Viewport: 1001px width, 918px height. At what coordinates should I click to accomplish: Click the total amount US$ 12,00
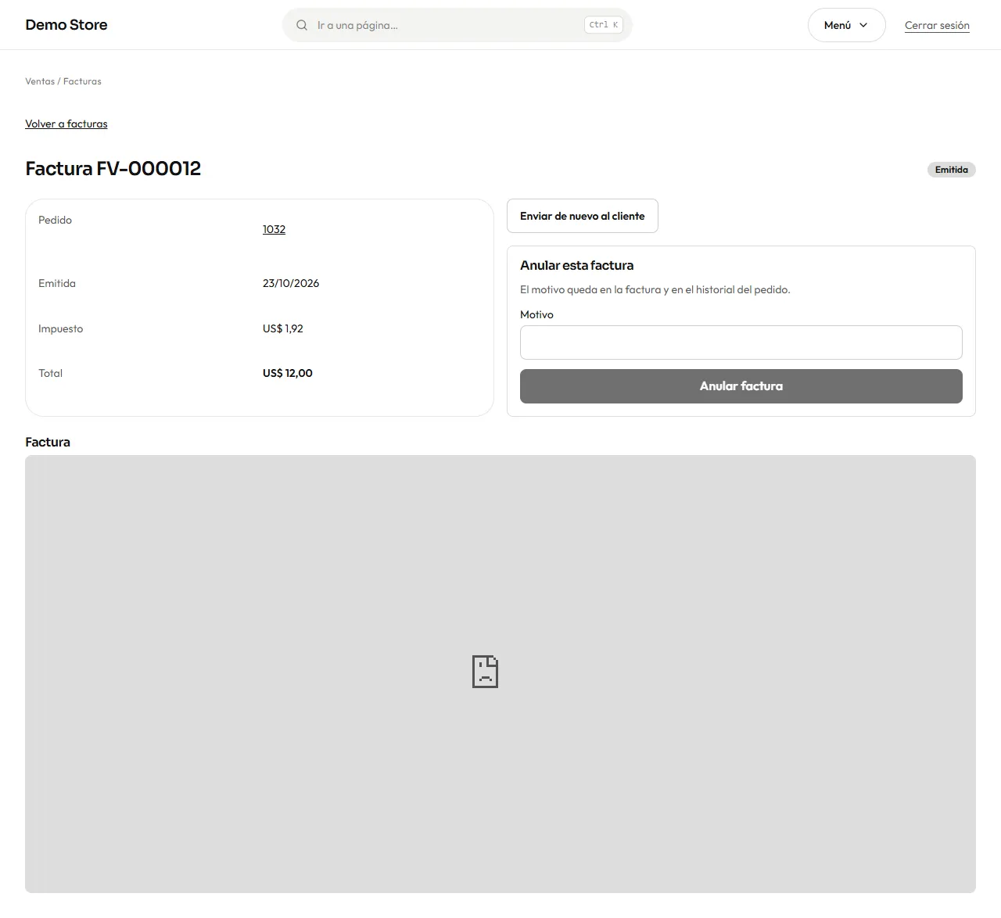[288, 373]
